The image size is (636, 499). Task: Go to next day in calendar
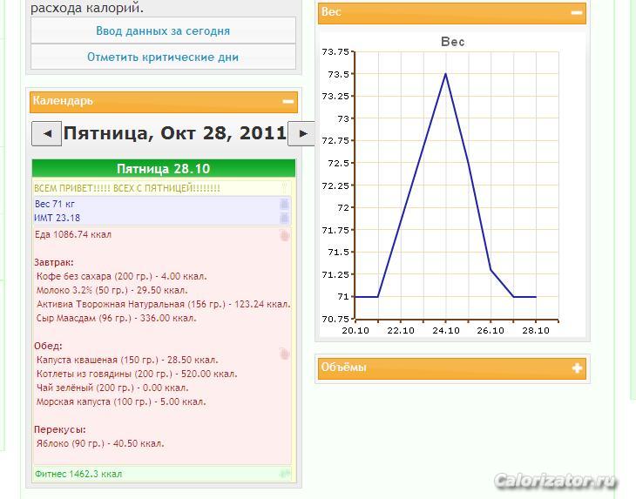coord(301,134)
